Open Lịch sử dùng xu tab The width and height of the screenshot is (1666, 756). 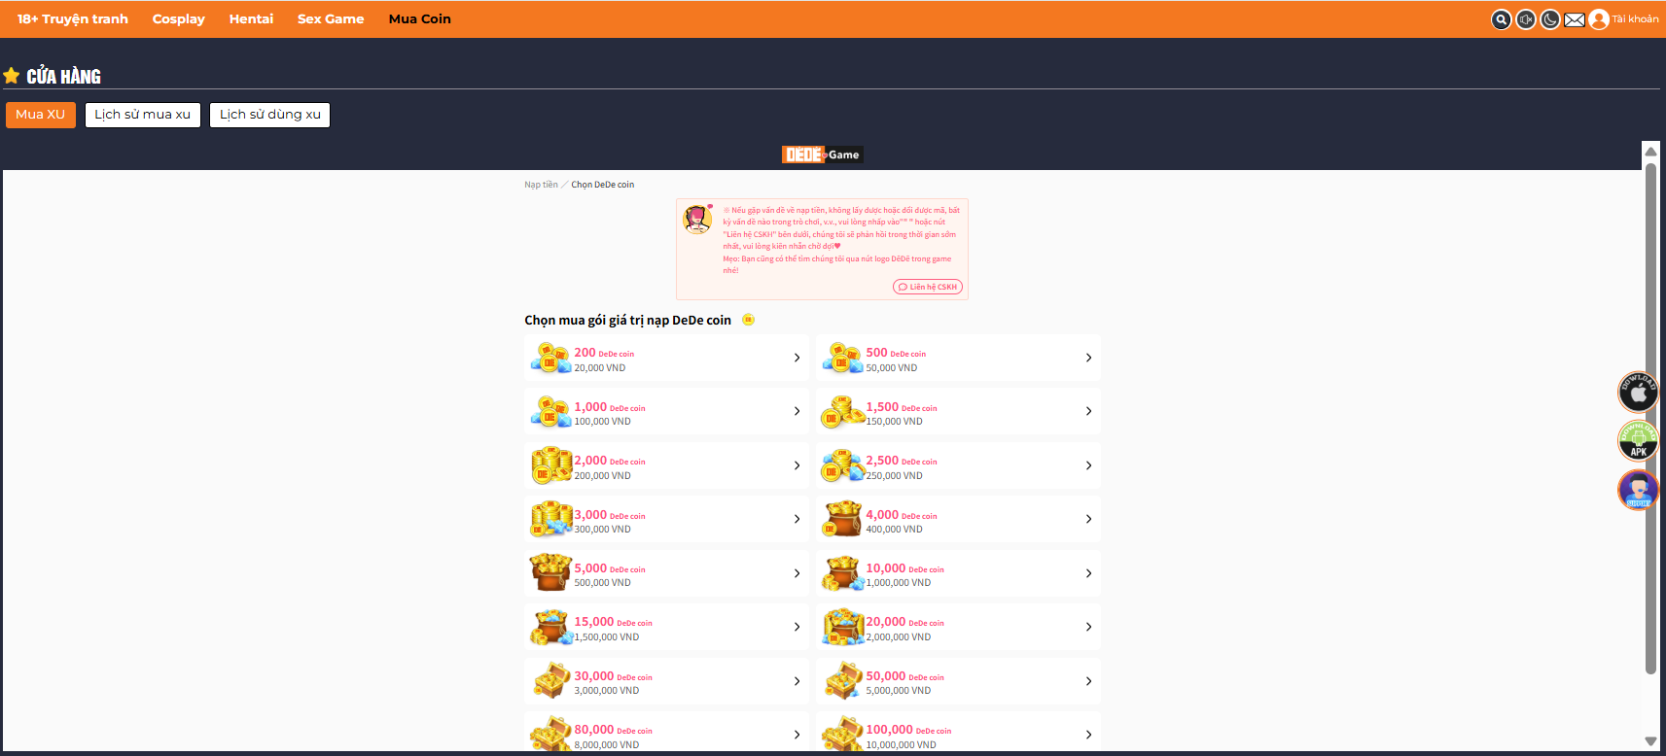pyautogui.click(x=270, y=115)
